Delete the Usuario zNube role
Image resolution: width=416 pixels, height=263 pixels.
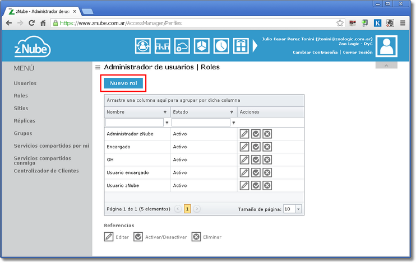pyautogui.click(x=267, y=185)
